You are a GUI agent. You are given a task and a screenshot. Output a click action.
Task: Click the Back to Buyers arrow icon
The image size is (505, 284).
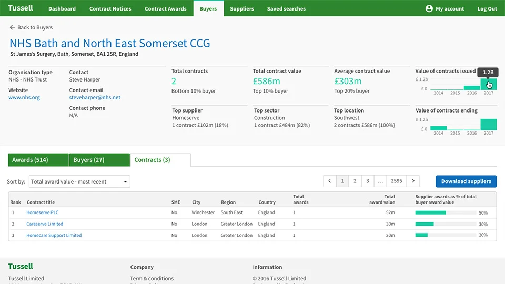(12, 27)
